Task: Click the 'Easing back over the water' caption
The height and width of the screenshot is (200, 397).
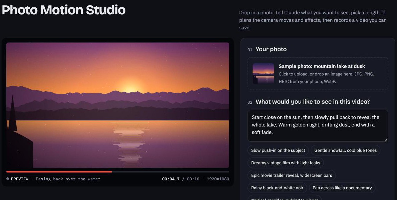Action: [x=68, y=179]
